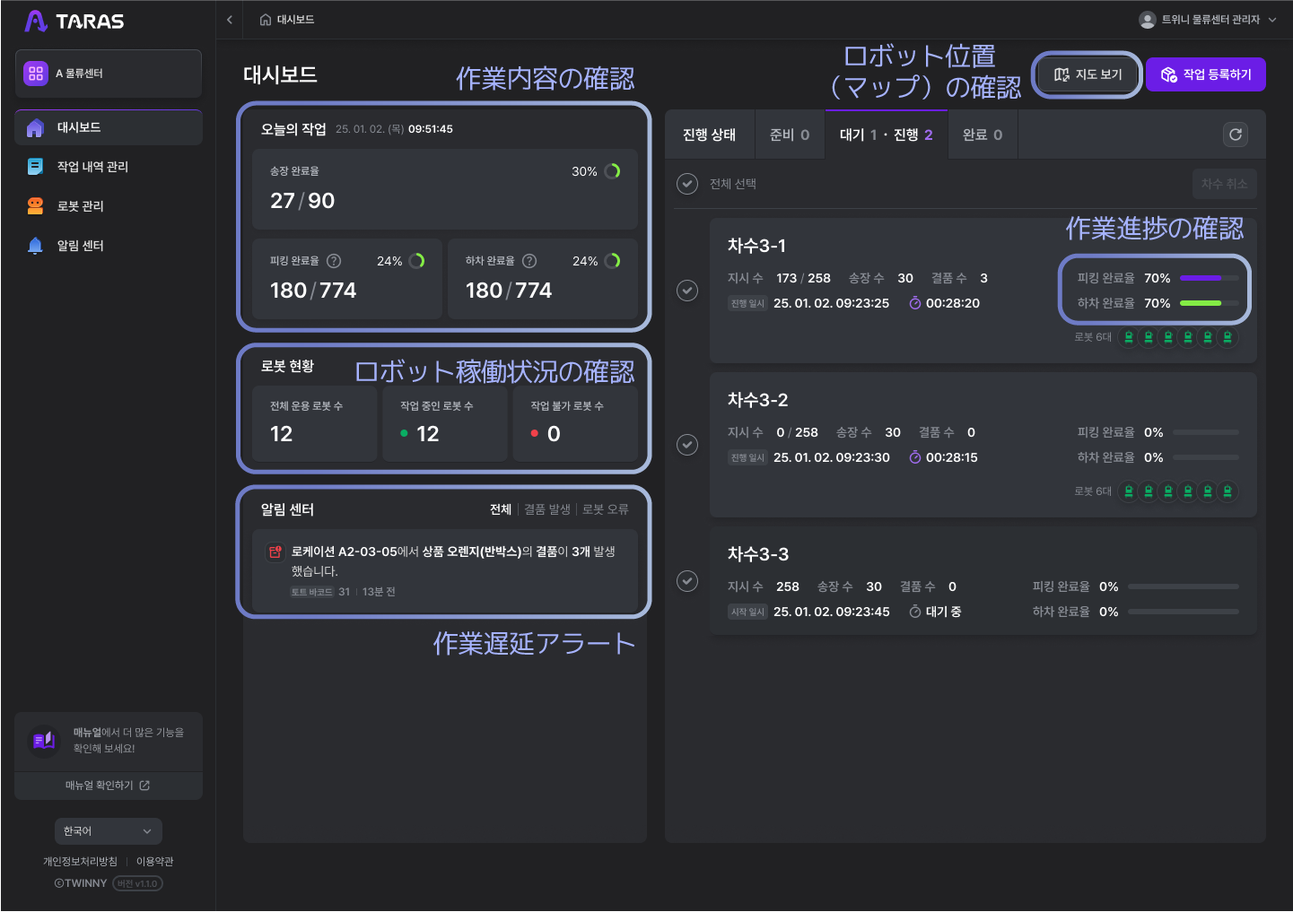The height and width of the screenshot is (912, 1293).
Task: Click the 송장 완료율 30% ring indicator
Action: (613, 171)
